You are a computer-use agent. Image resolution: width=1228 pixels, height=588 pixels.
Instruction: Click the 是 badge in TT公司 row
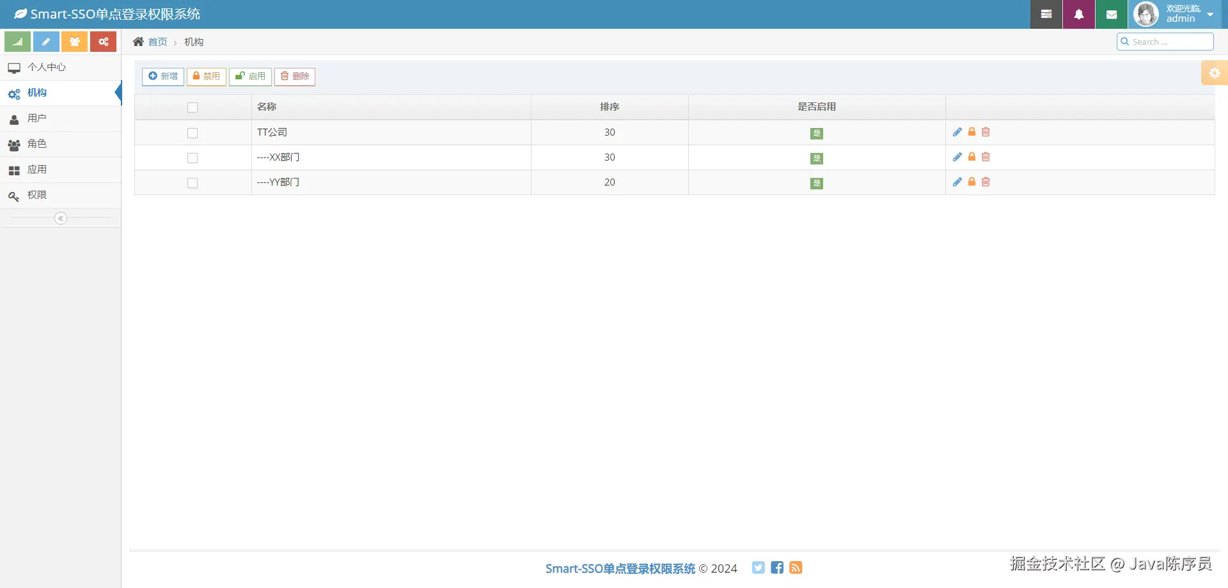(x=817, y=133)
